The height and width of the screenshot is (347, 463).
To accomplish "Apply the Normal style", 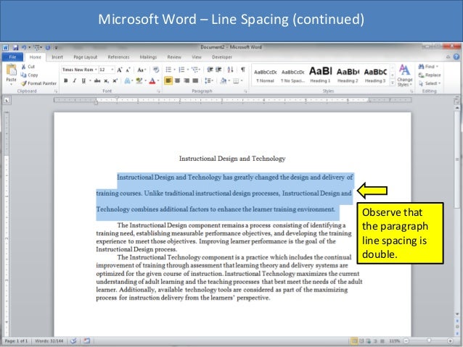I will tap(266, 75).
